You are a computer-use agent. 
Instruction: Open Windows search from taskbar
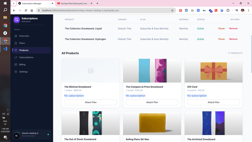click(5, 10)
